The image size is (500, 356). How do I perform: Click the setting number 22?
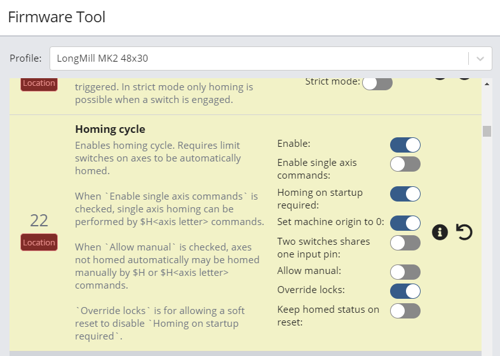coord(39,220)
